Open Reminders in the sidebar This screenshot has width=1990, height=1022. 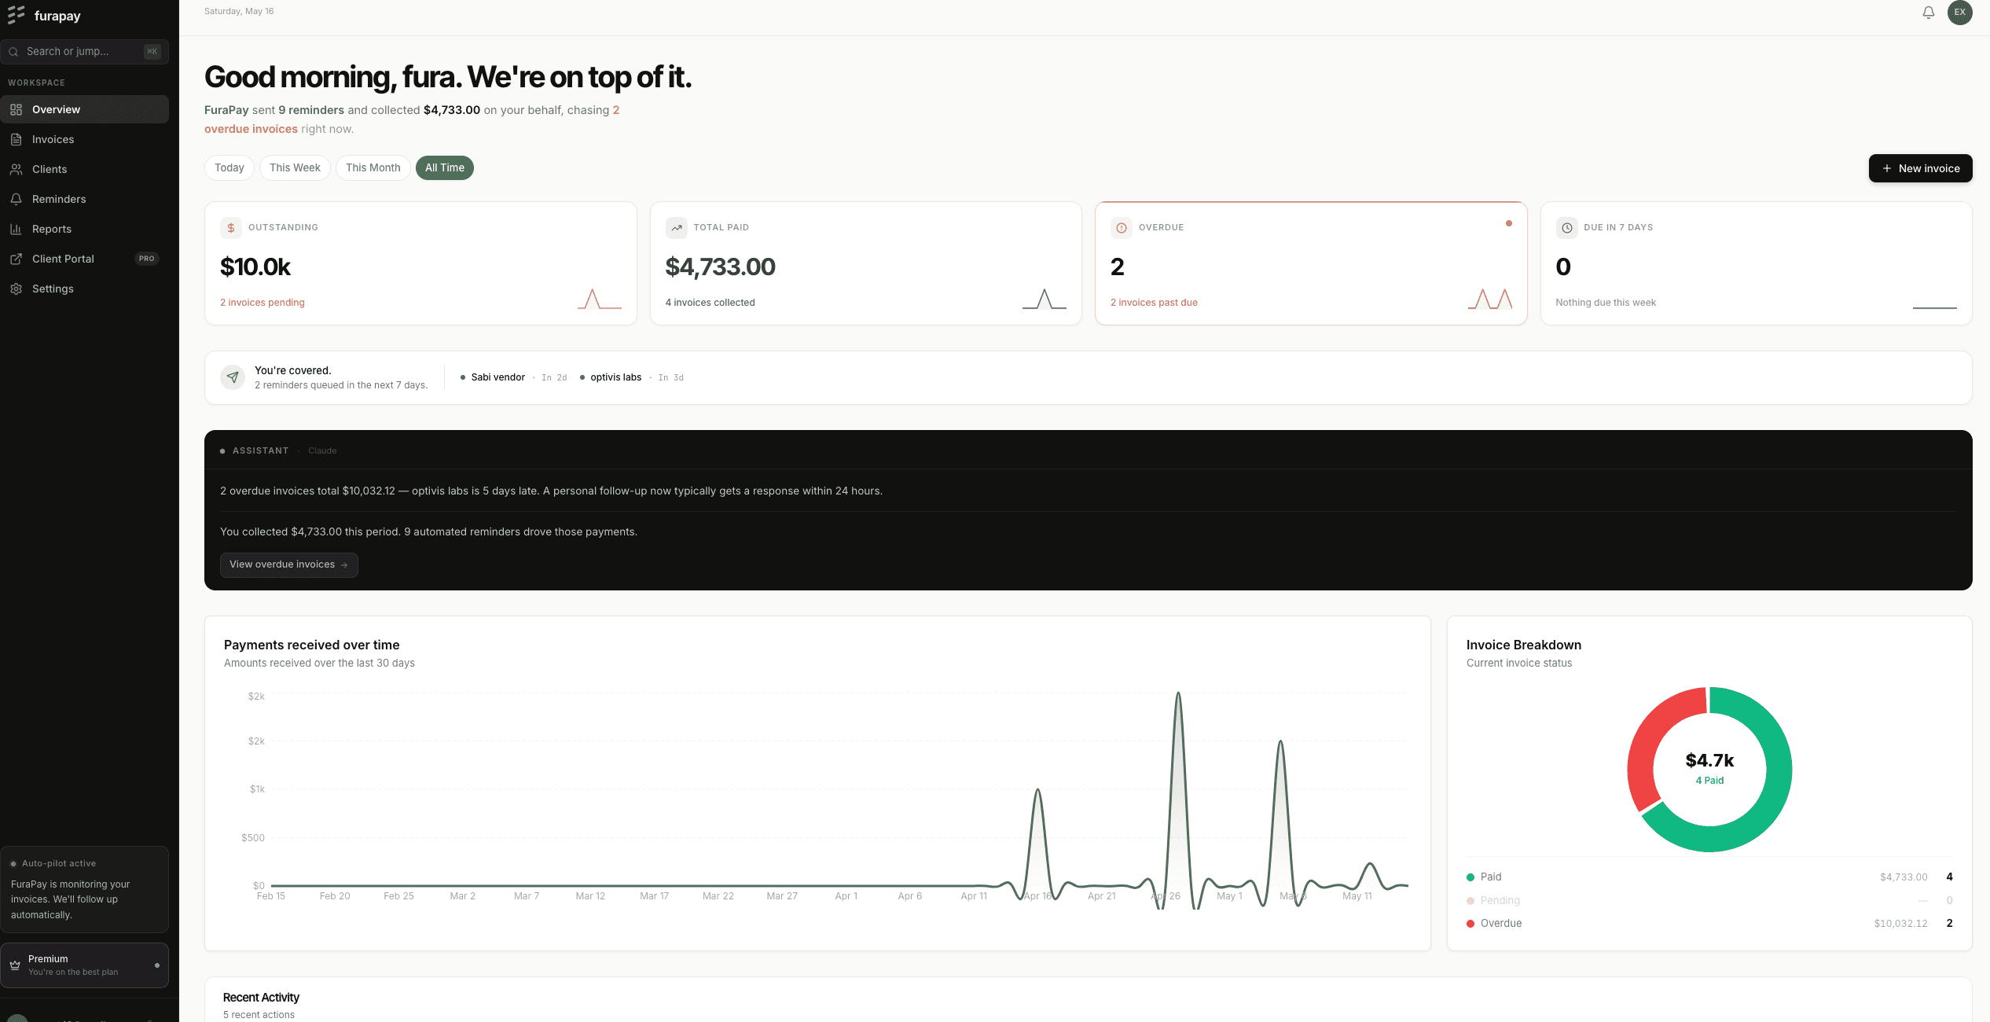click(x=85, y=199)
